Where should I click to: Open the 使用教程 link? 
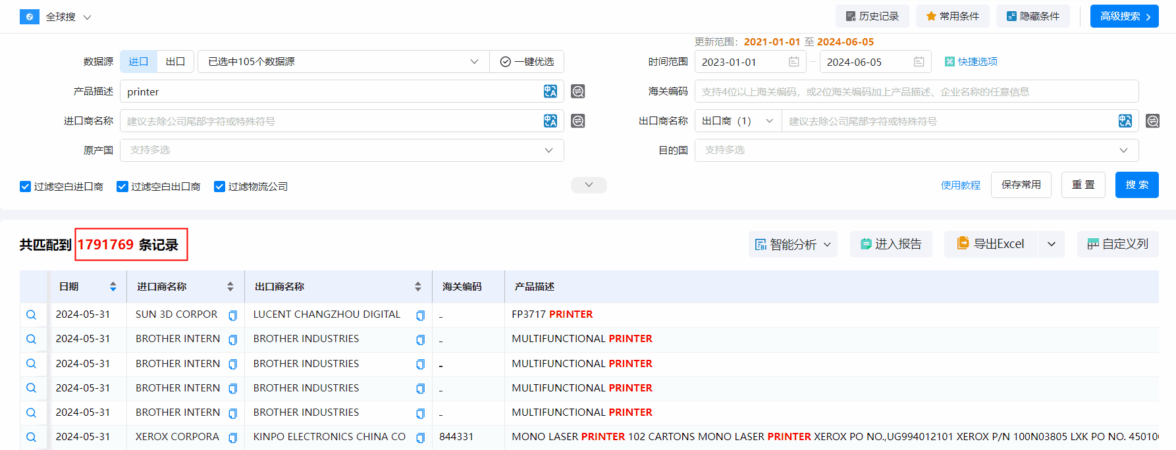pyautogui.click(x=960, y=186)
